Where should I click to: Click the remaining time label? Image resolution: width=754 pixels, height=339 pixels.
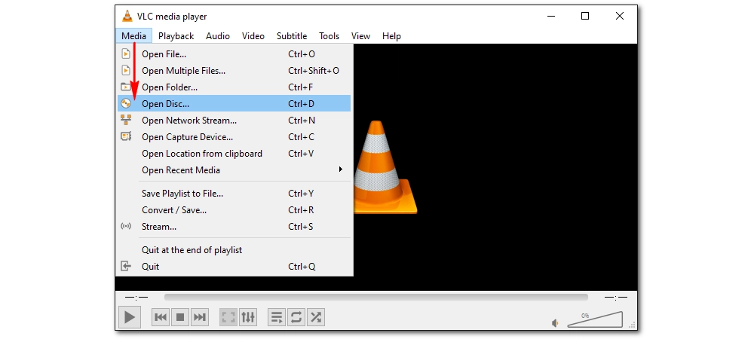[616, 298]
